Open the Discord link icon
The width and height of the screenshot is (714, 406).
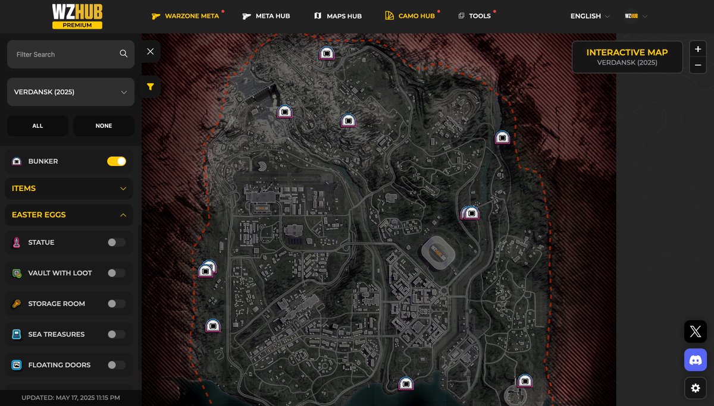(x=696, y=360)
